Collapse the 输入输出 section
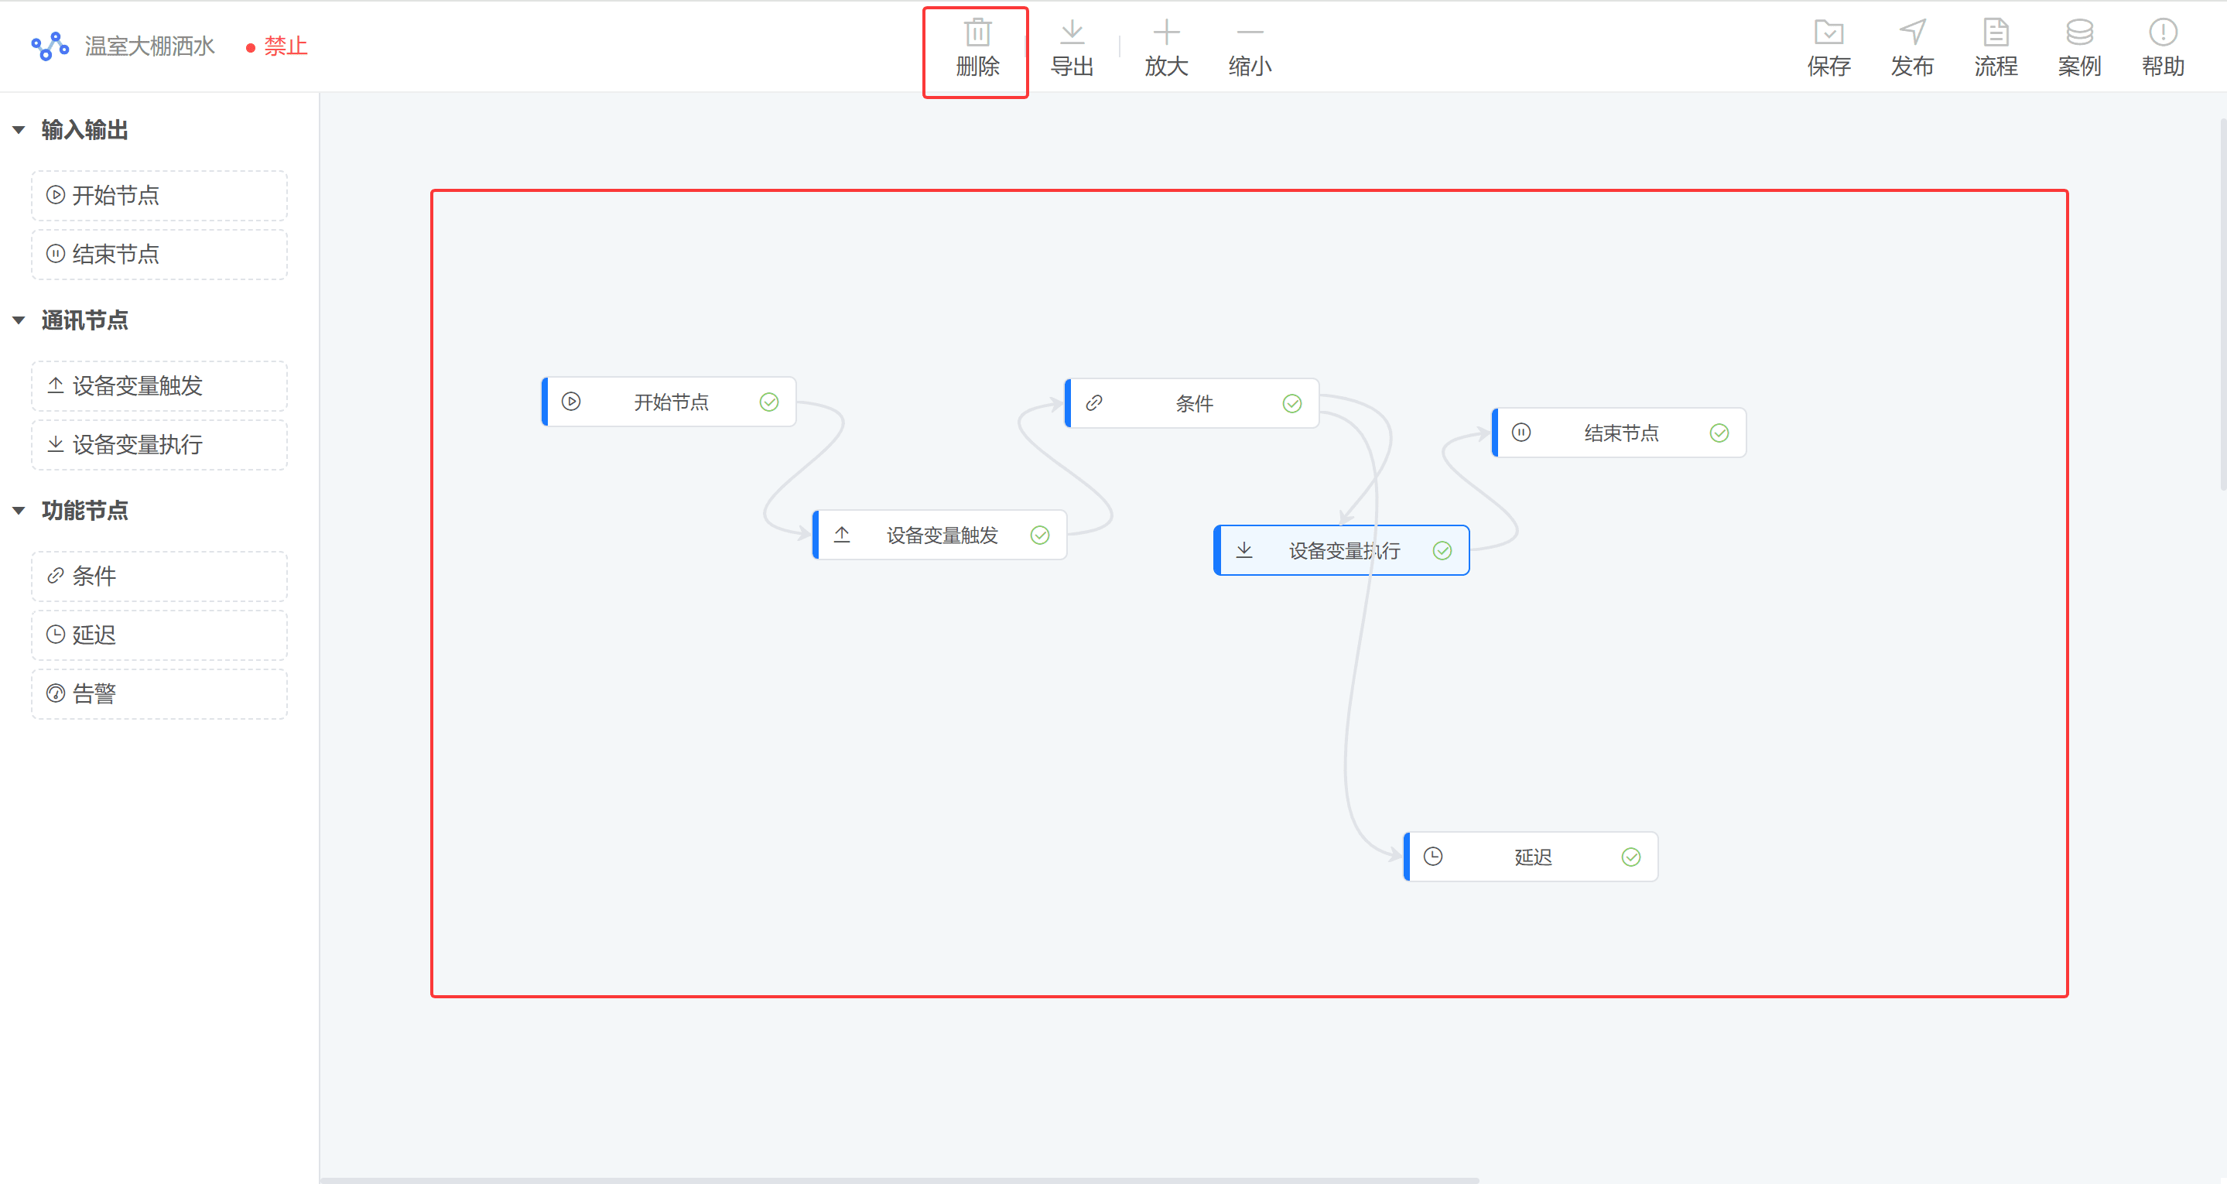Viewport: 2227px width, 1184px height. [19, 131]
